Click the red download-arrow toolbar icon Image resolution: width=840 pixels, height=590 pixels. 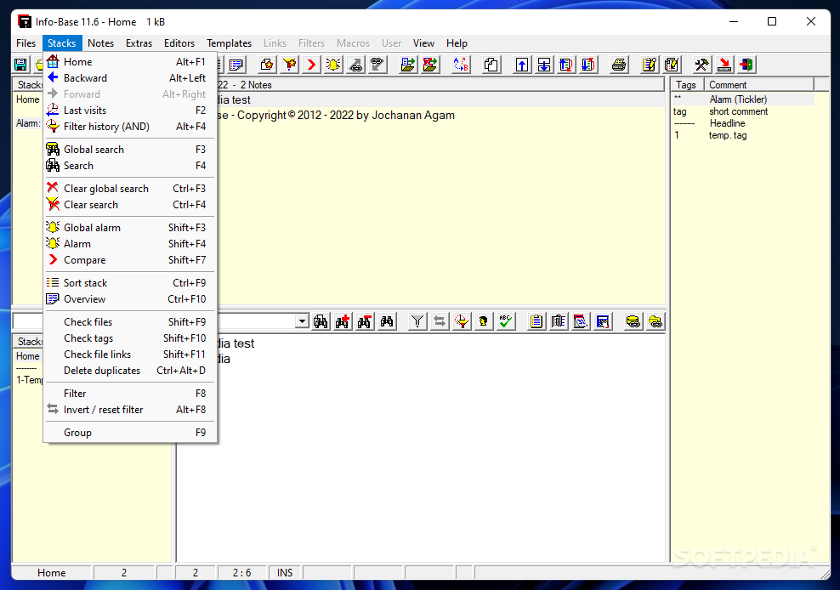coord(724,65)
